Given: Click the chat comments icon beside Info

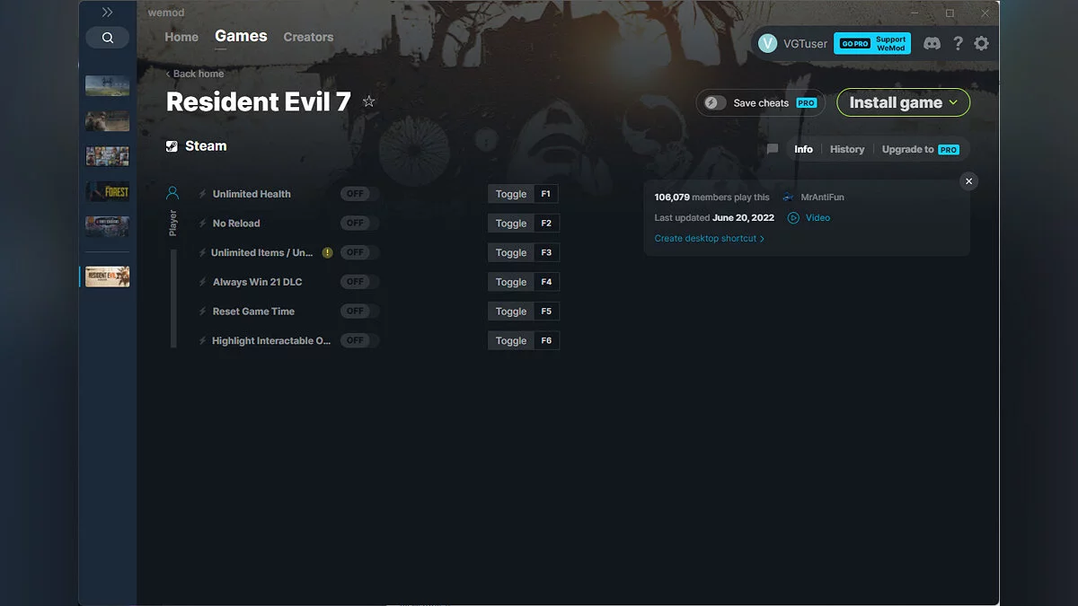Looking at the screenshot, I should (772, 149).
